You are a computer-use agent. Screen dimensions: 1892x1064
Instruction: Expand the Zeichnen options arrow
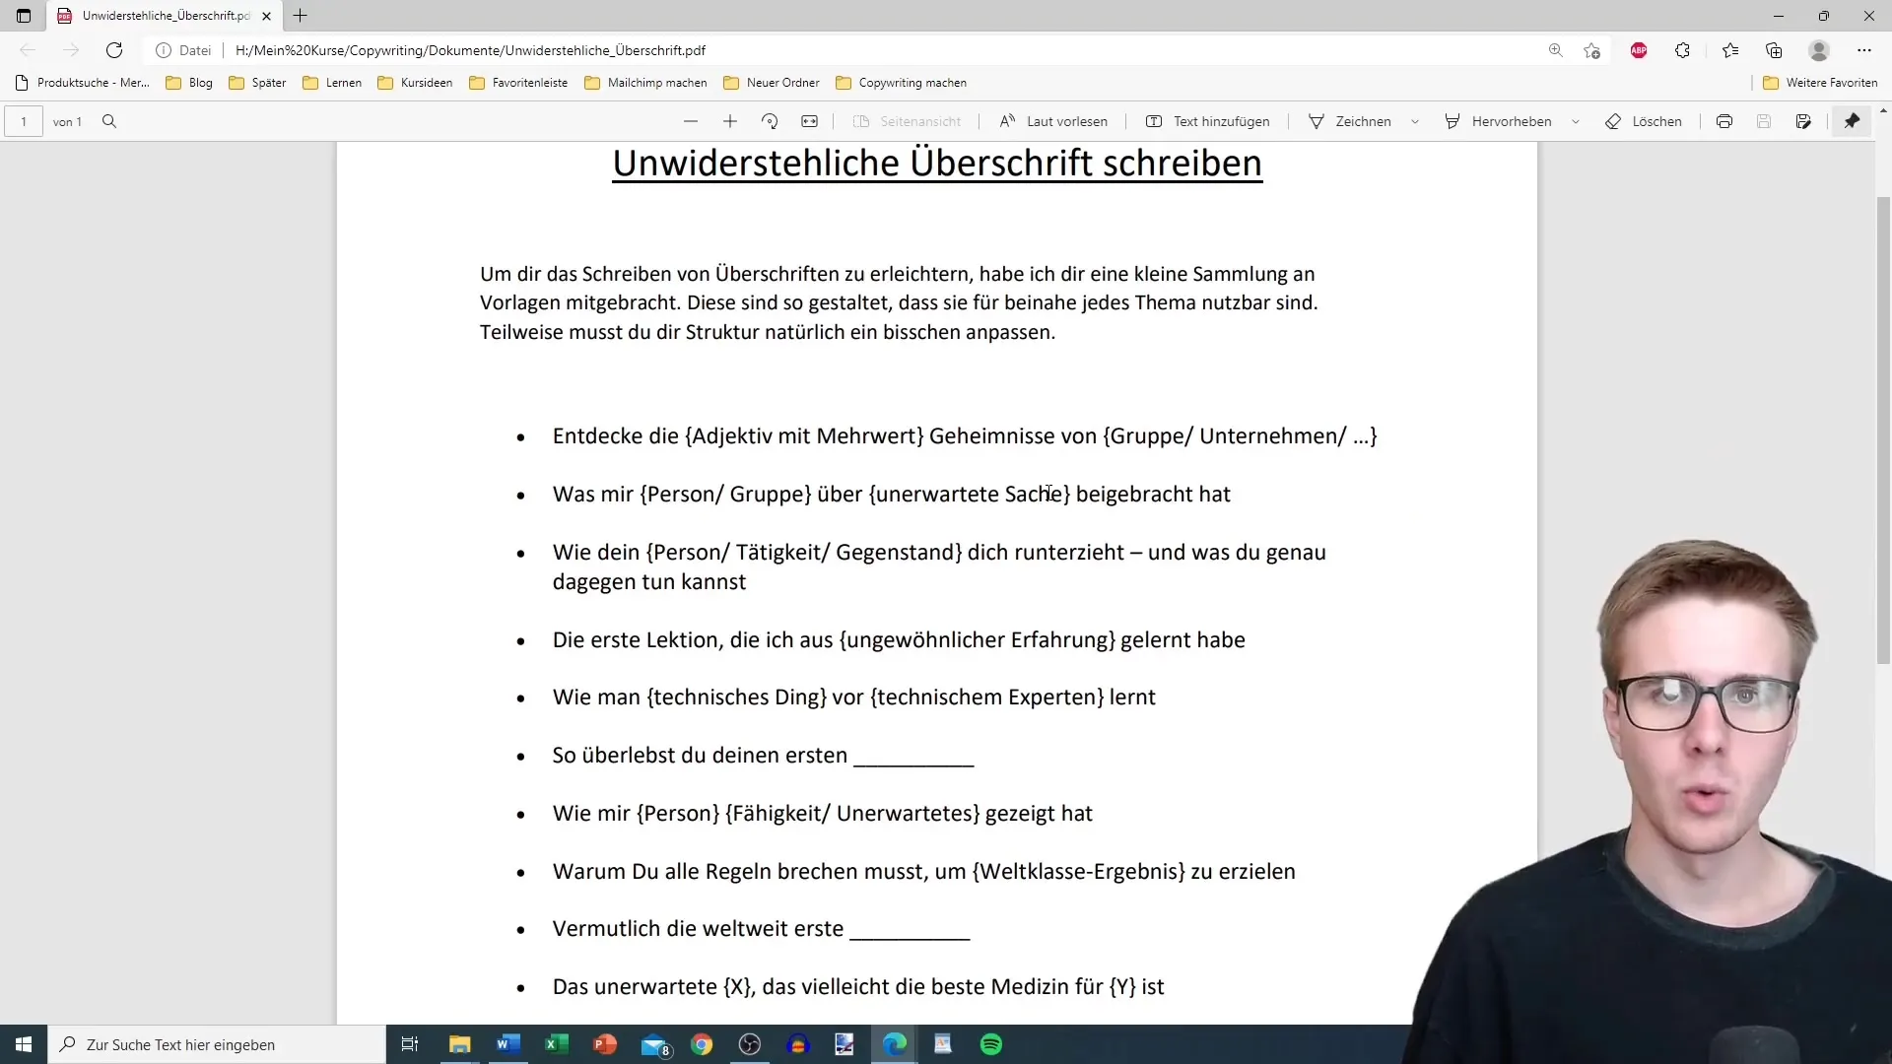pos(1415,121)
